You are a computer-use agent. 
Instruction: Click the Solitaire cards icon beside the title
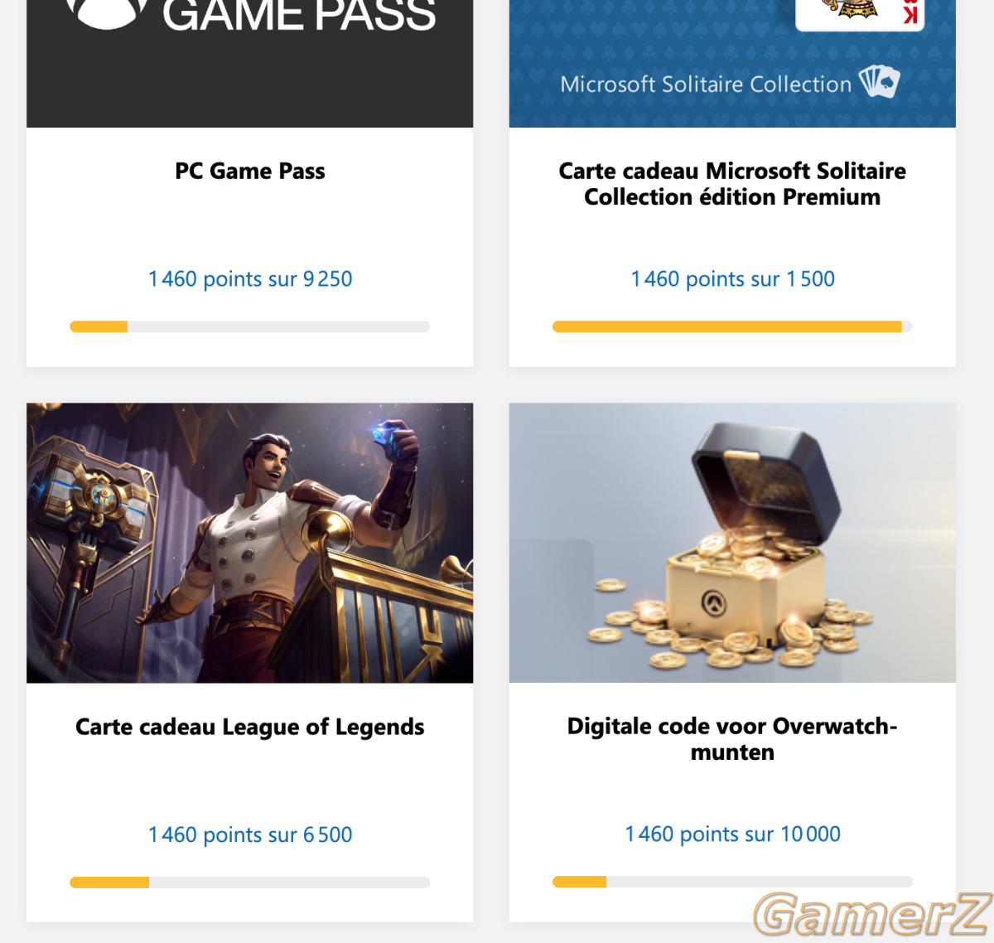point(879,81)
